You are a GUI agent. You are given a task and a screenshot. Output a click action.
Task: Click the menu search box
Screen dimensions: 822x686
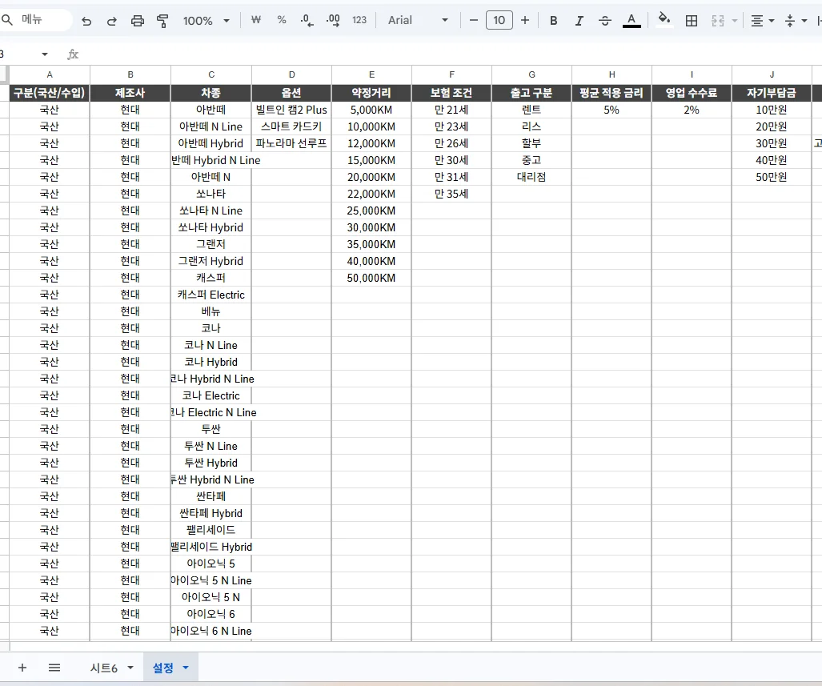[x=36, y=20]
